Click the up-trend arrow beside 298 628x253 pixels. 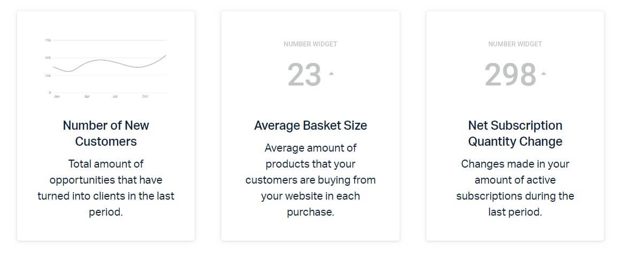543,73
